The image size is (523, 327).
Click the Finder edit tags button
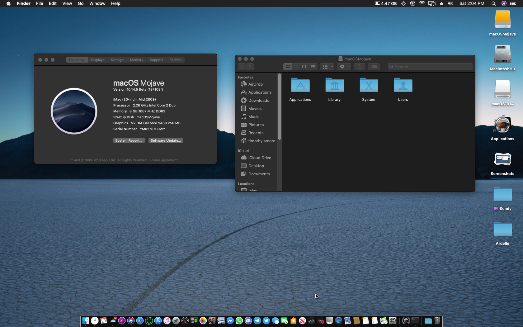374,67
